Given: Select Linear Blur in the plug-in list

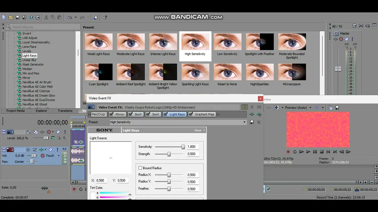Looking at the screenshot, I should coord(30,60).
